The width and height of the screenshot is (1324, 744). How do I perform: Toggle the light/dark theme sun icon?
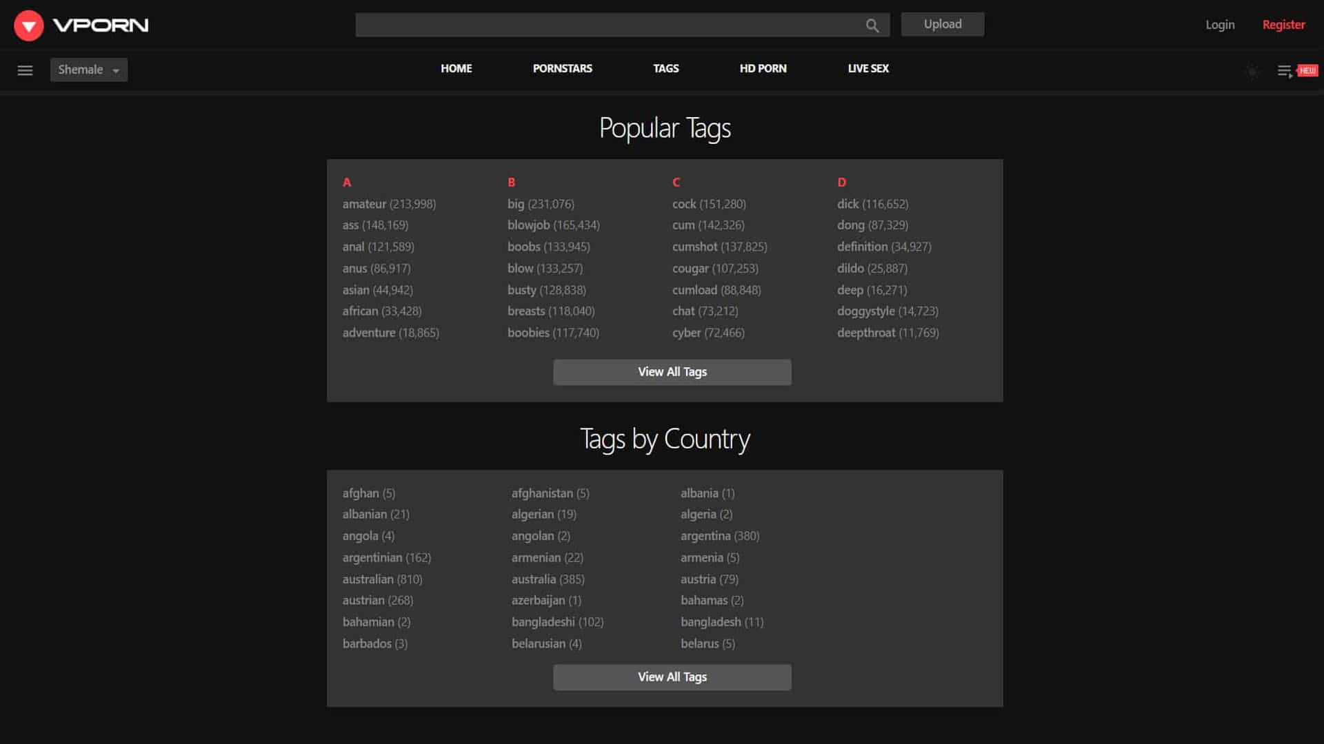(x=1252, y=71)
